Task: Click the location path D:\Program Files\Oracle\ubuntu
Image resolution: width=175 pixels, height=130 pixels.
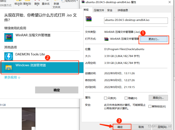Action: coord(124,49)
